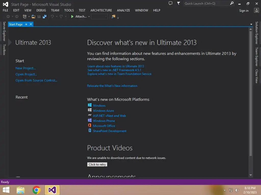Click the account picture icon beside Sign in
This screenshot has height=195, width=261.
point(256,10)
